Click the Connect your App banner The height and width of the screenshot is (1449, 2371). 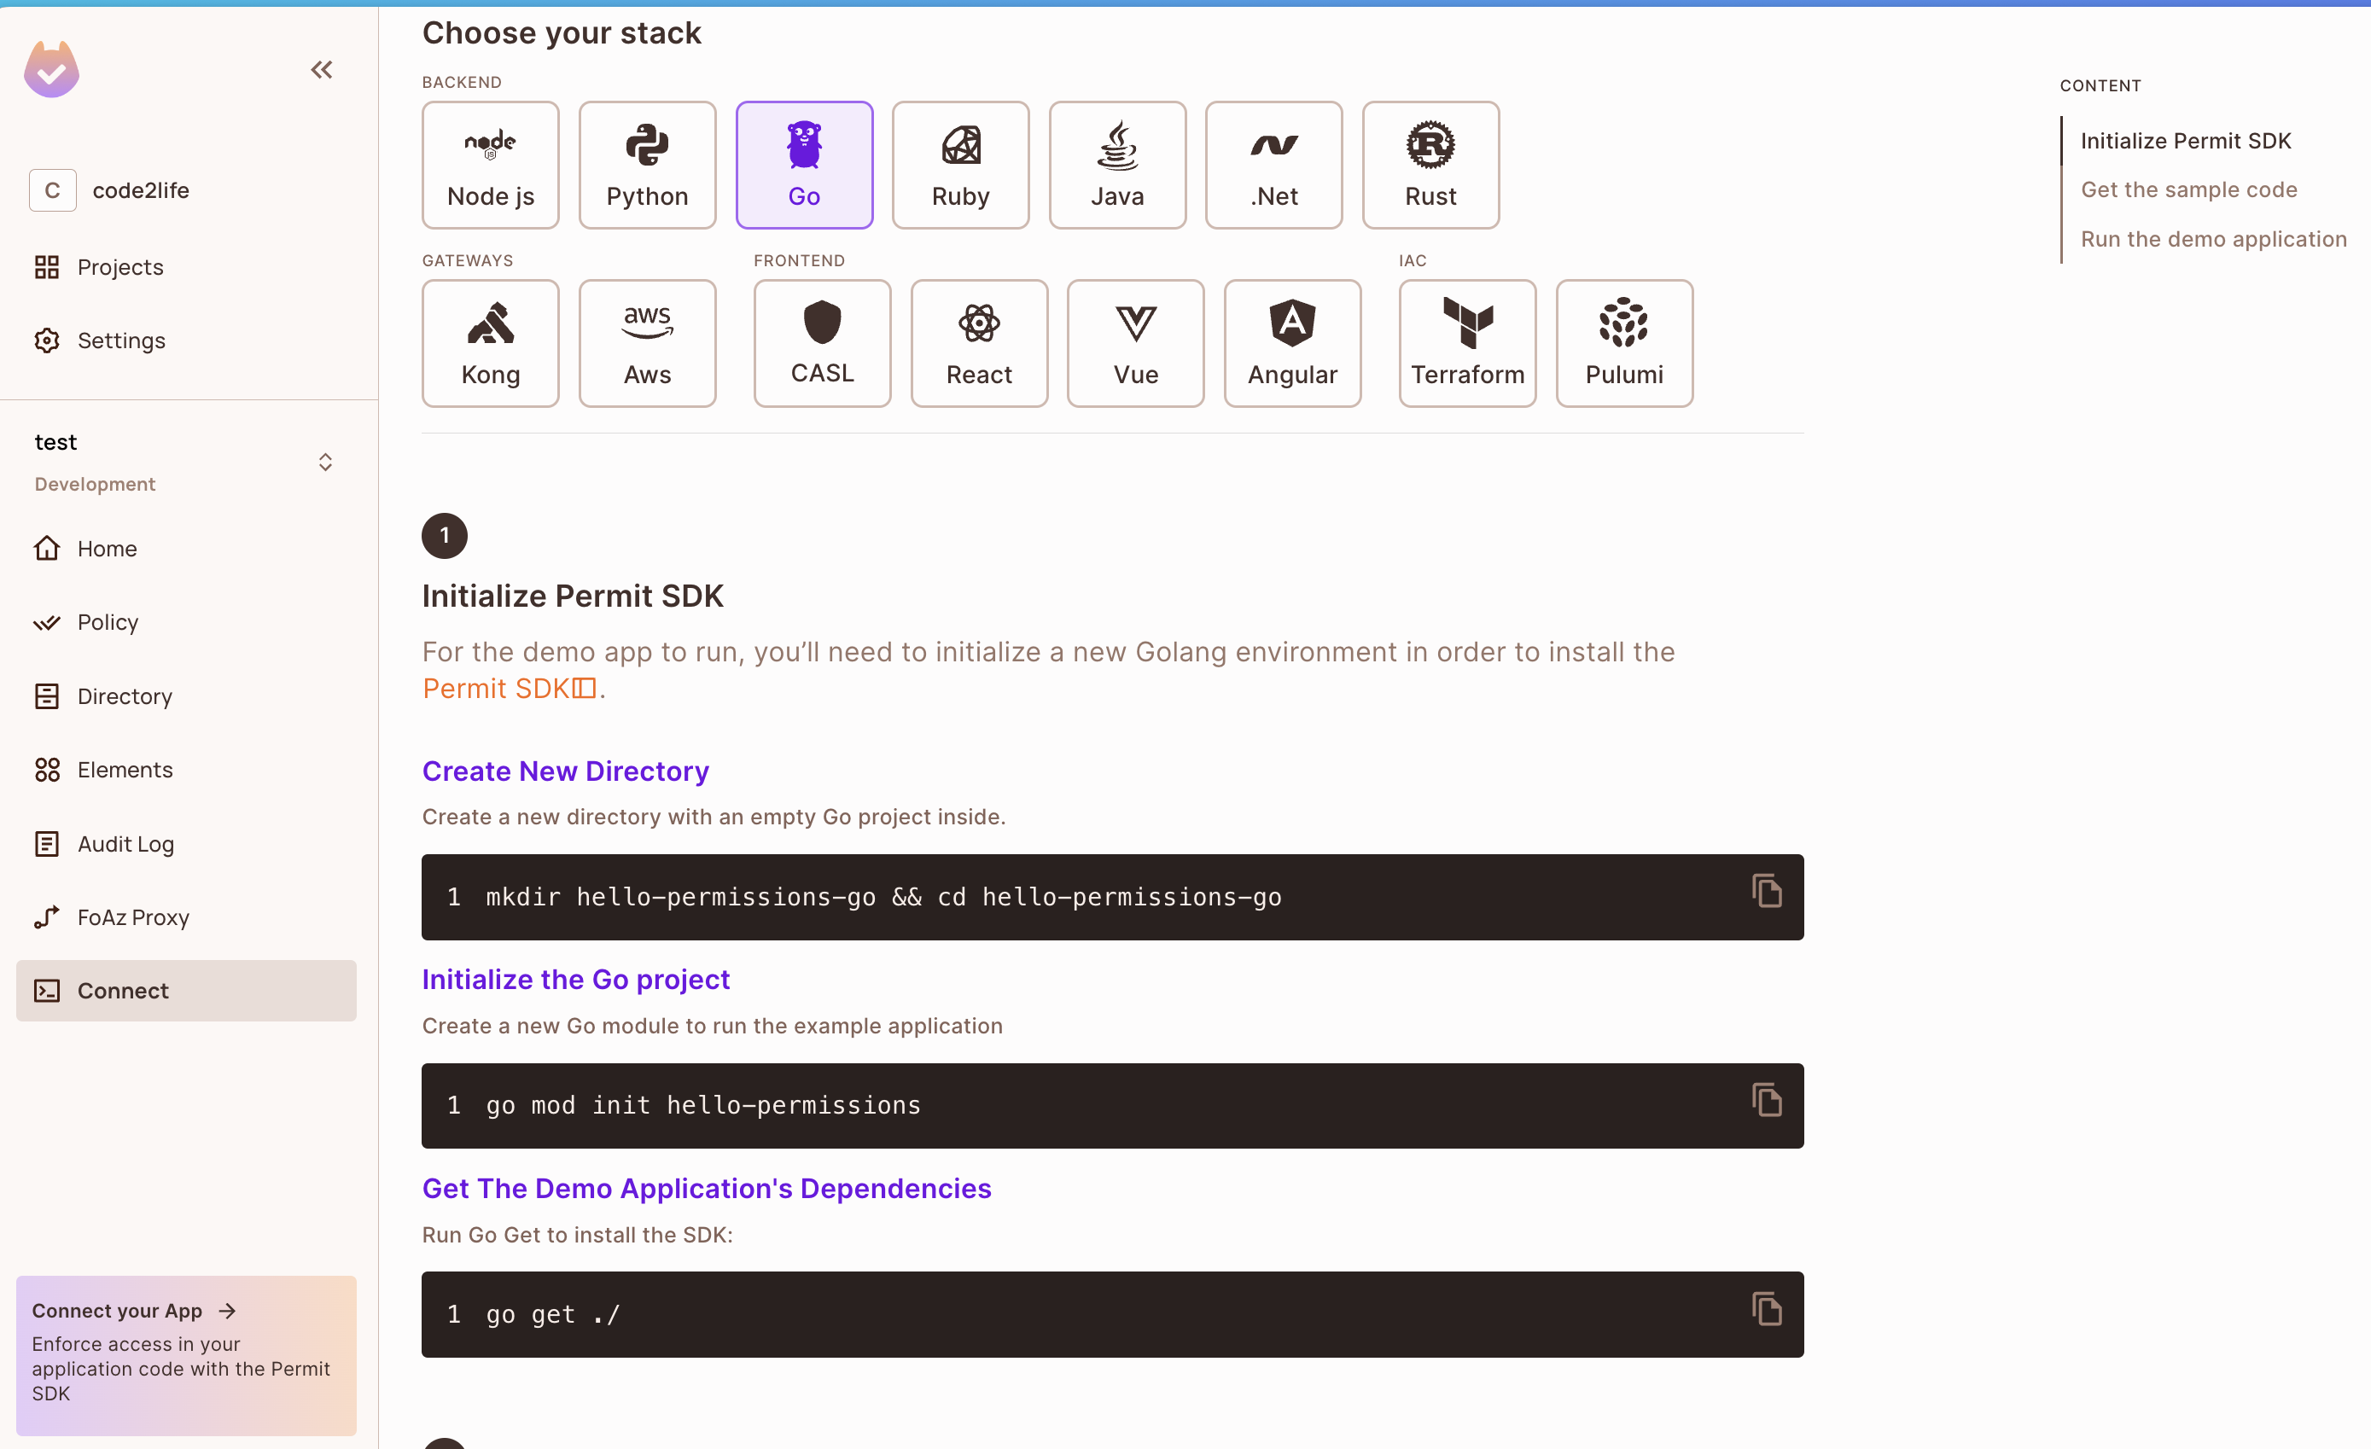[x=187, y=1356]
